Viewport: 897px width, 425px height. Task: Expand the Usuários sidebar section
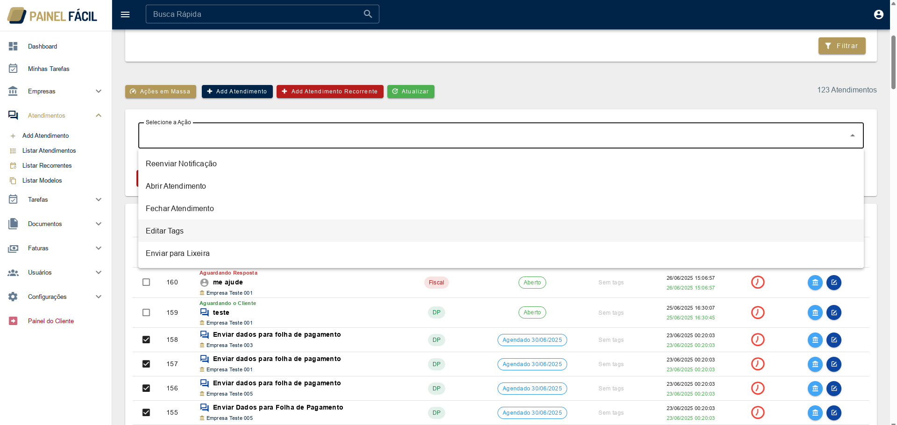(99, 272)
